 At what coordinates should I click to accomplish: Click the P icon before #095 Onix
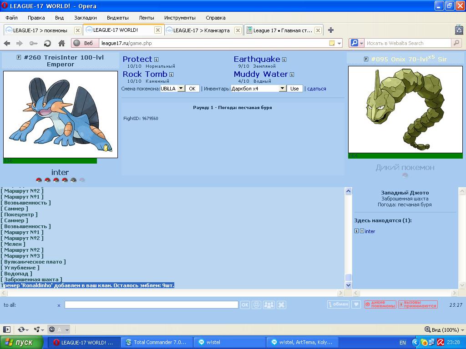(x=366, y=59)
